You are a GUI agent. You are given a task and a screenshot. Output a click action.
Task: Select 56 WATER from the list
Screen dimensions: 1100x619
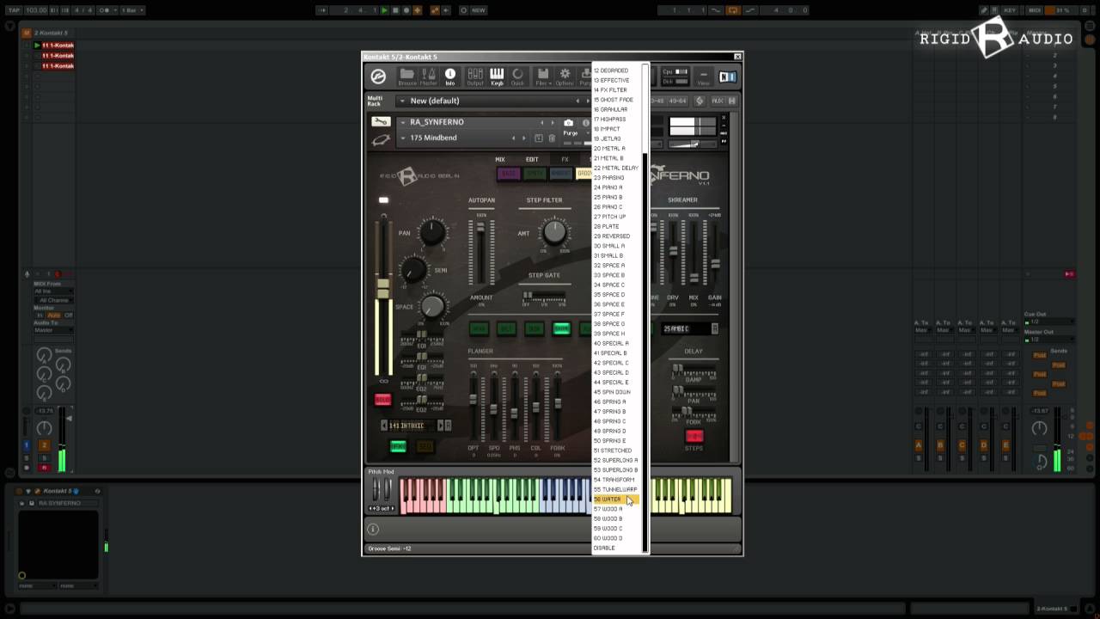pyautogui.click(x=616, y=499)
